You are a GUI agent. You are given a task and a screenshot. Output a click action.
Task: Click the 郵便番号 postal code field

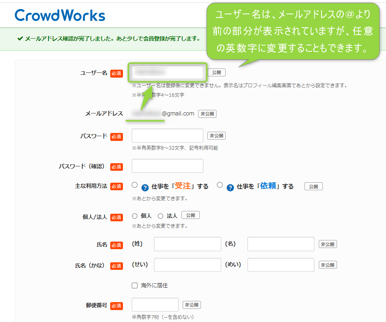click(155, 305)
